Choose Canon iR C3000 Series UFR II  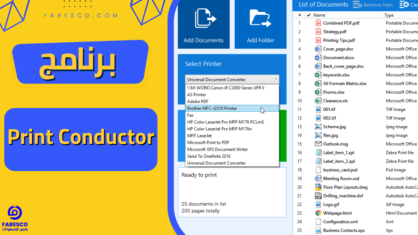point(232,88)
